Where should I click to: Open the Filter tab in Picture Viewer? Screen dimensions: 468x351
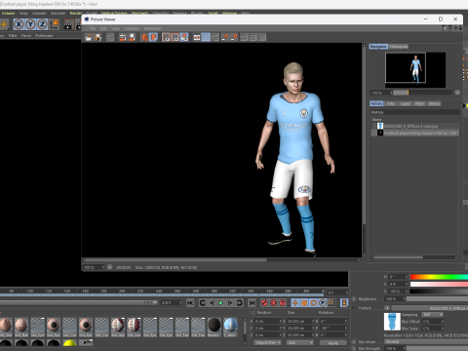[x=419, y=103]
